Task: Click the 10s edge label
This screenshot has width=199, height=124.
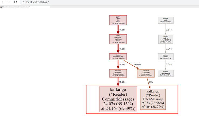Action: pos(151,82)
